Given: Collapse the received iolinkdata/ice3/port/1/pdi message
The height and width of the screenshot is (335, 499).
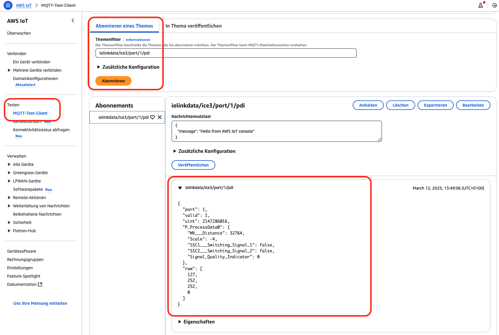Looking at the screenshot, I should [180, 188].
